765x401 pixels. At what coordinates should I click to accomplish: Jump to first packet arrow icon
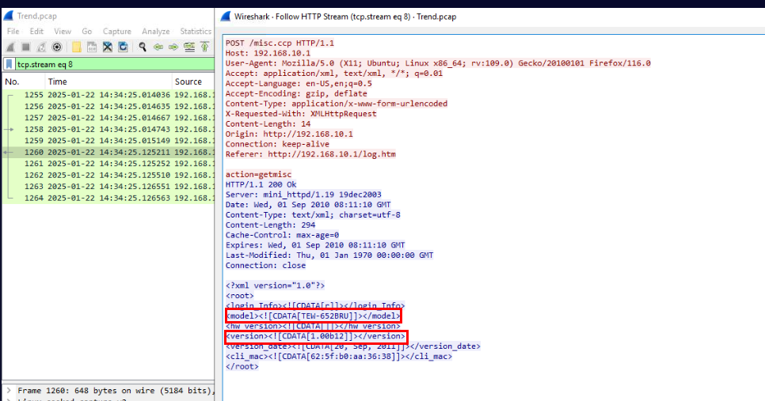(x=204, y=47)
